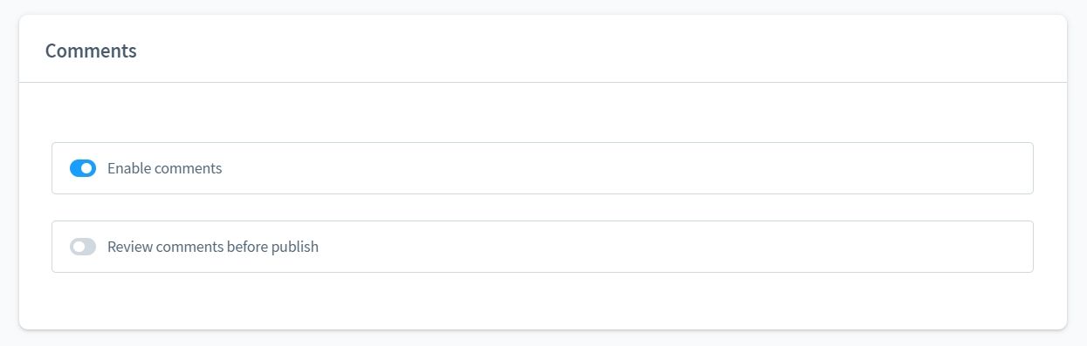Viewport: 1087px width, 346px height.
Task: Click the blue track of the active toggle
Action: click(x=75, y=168)
